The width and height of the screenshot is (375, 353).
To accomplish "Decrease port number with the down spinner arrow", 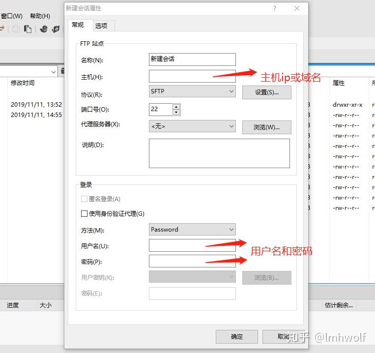I will 176,112.
